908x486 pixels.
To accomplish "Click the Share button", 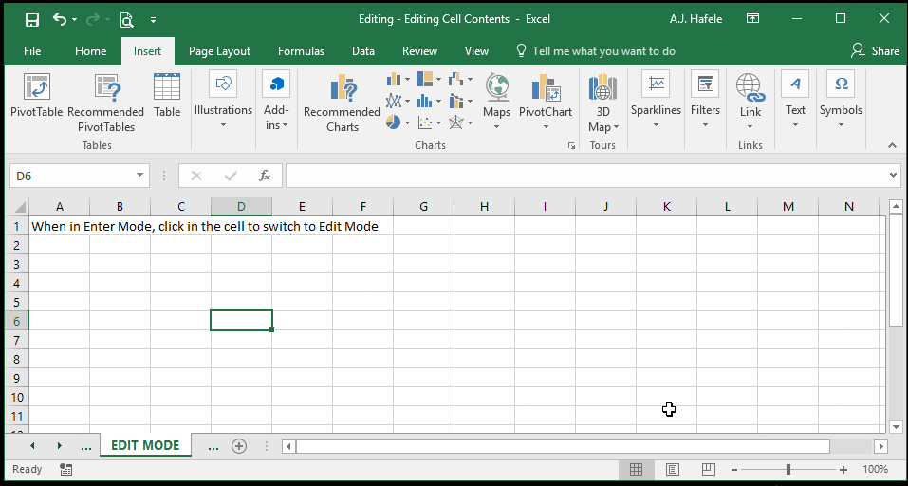I will click(875, 51).
